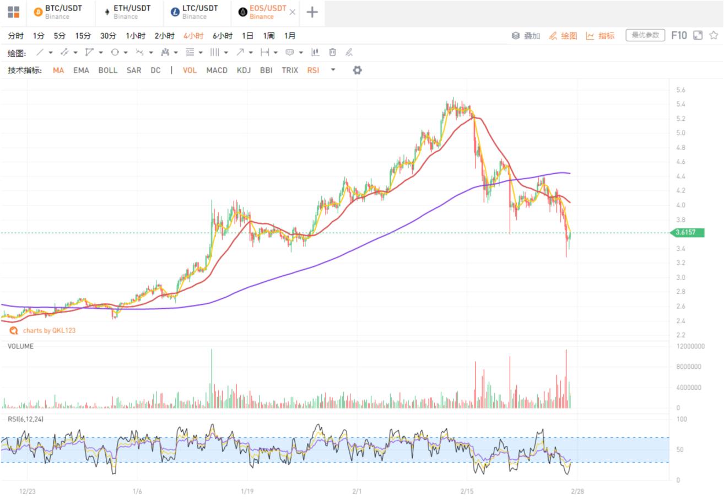Expand the text annotation tool dropdown
The image size is (724, 504).
point(301,53)
